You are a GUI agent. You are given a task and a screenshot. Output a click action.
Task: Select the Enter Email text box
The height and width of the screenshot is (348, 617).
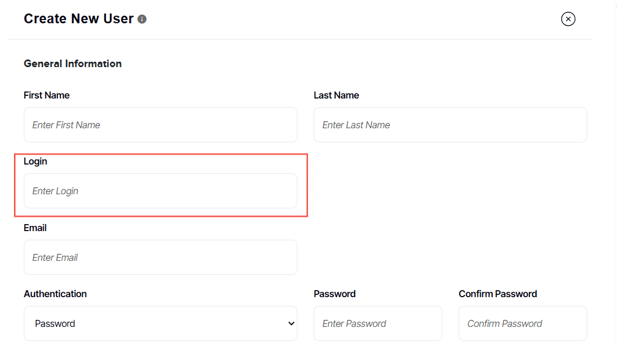point(160,258)
